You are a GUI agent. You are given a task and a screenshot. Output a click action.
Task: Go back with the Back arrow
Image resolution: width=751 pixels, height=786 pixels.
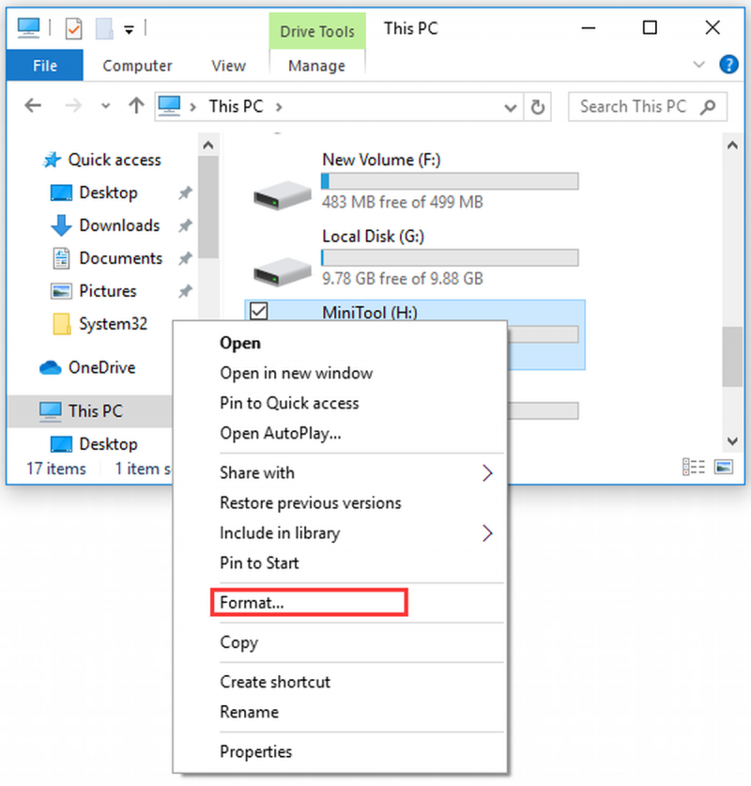pyautogui.click(x=33, y=106)
